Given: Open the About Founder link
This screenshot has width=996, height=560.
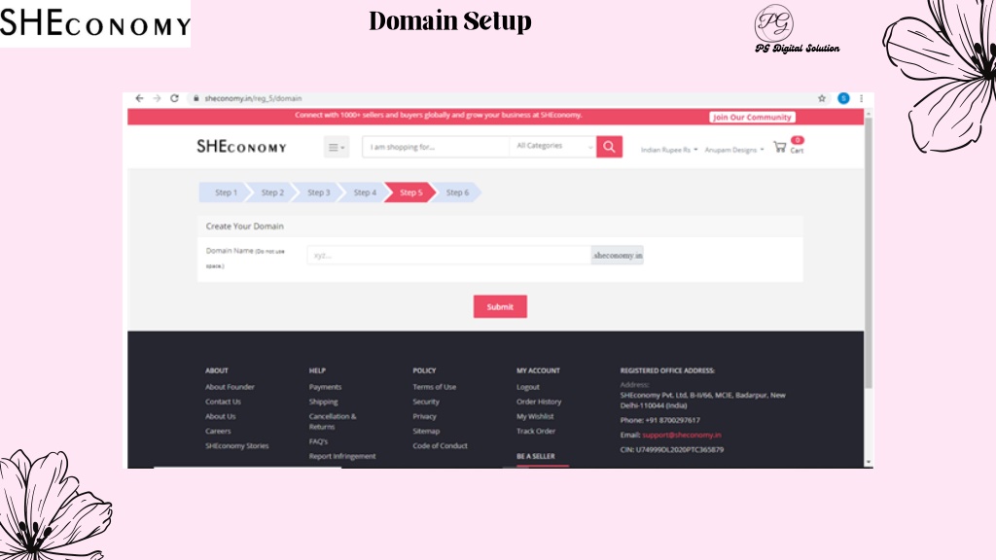Looking at the screenshot, I should click(x=230, y=387).
